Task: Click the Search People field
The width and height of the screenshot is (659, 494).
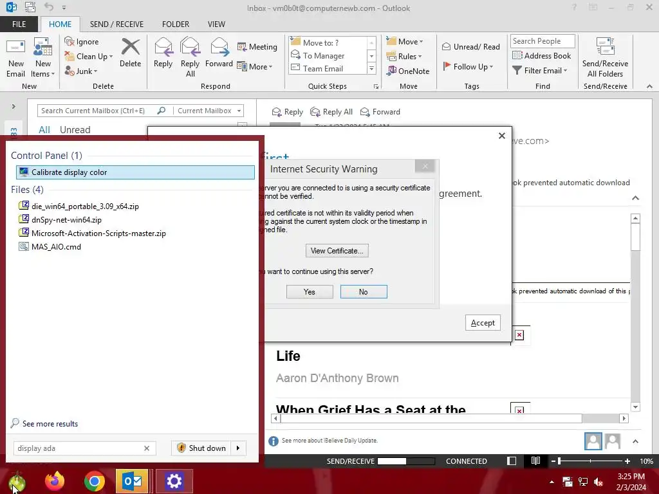Action: [543, 41]
